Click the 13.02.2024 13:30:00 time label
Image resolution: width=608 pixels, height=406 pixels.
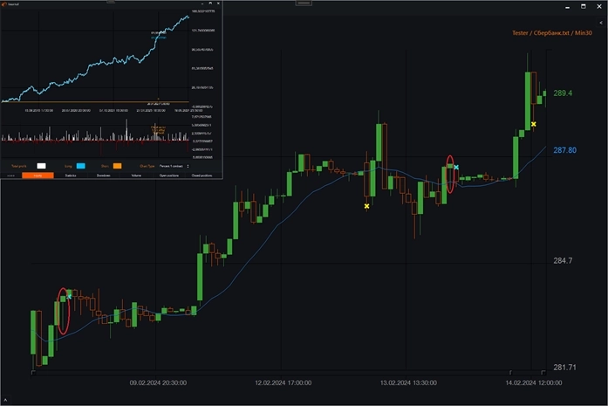[x=408, y=382]
